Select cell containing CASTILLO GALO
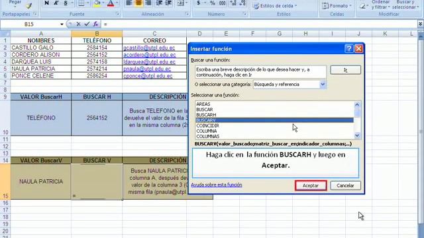 tap(41, 48)
